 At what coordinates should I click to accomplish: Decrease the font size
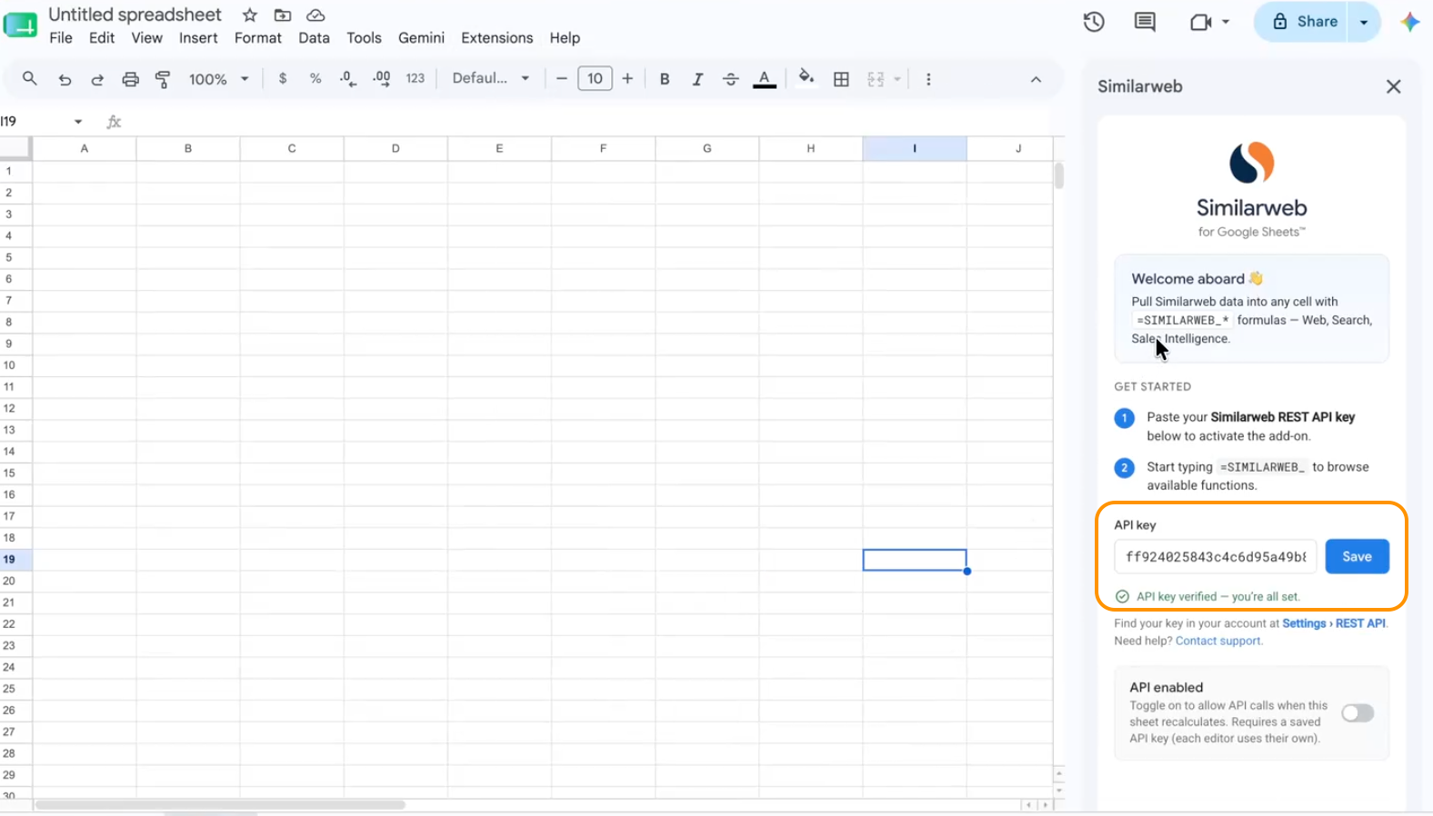click(x=561, y=79)
